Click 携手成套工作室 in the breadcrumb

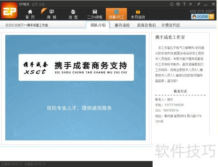tap(37, 25)
